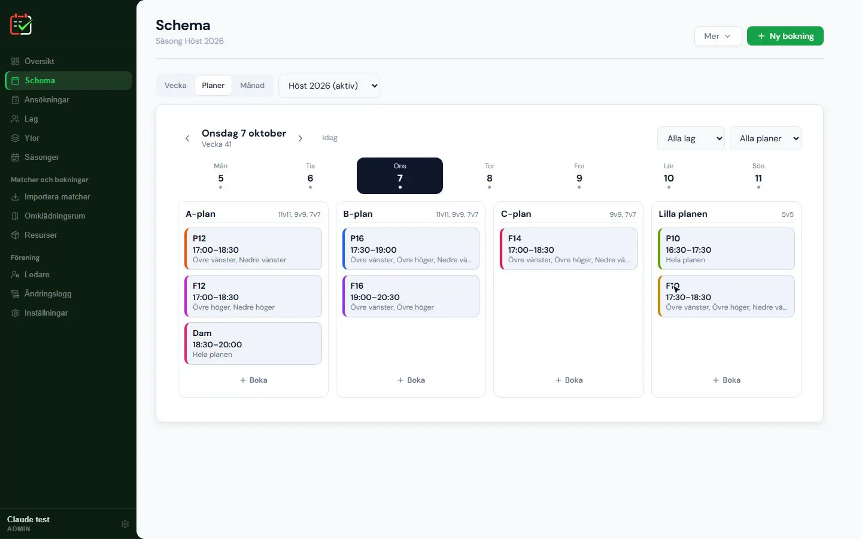
Task: Select the Planer tab
Action: (x=213, y=86)
